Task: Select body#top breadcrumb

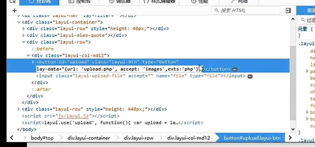Action: pos(42,138)
